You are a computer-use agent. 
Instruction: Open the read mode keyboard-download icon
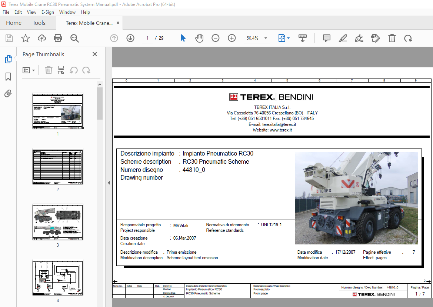[303, 38]
